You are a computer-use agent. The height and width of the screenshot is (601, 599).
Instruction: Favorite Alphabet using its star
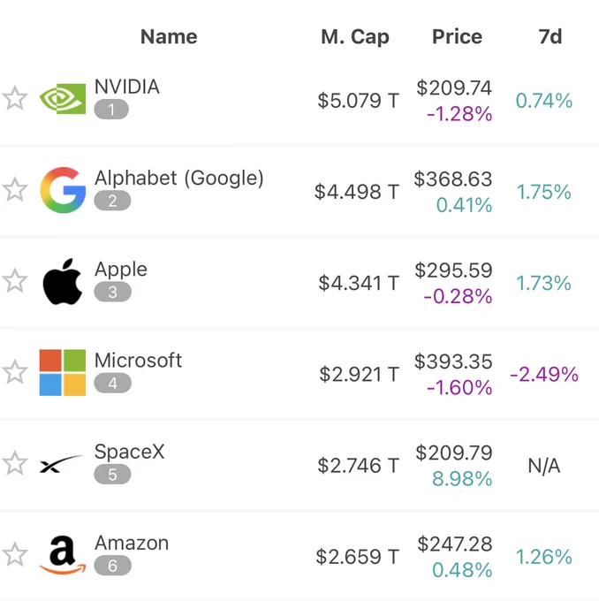15,190
